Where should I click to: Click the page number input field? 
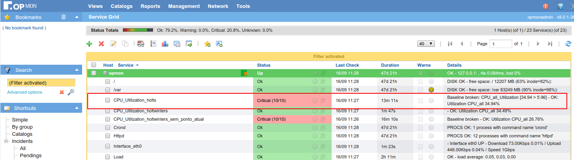pyautogui.click(x=500, y=44)
